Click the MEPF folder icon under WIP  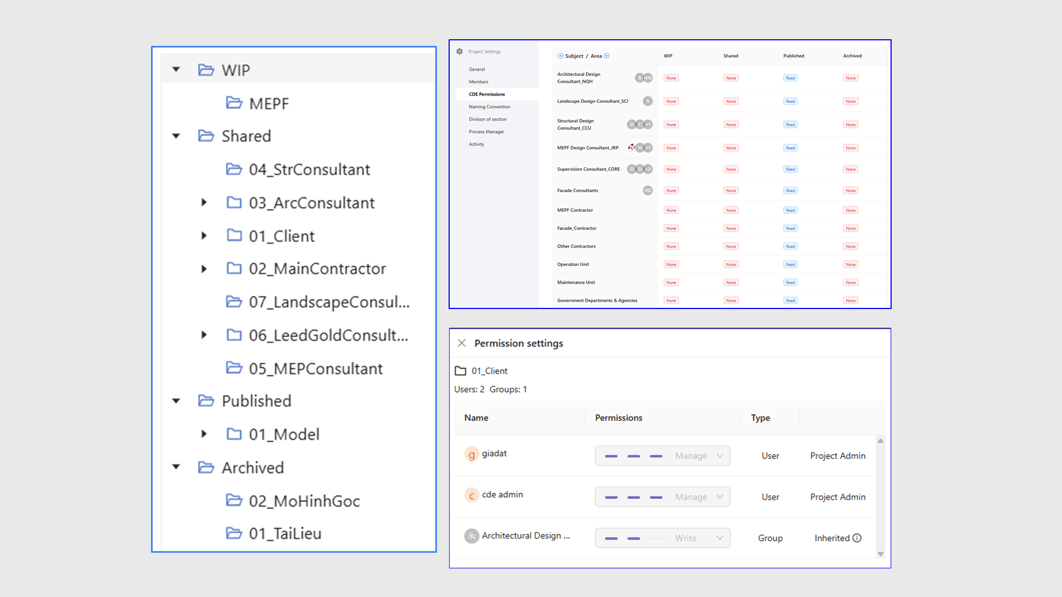234,103
